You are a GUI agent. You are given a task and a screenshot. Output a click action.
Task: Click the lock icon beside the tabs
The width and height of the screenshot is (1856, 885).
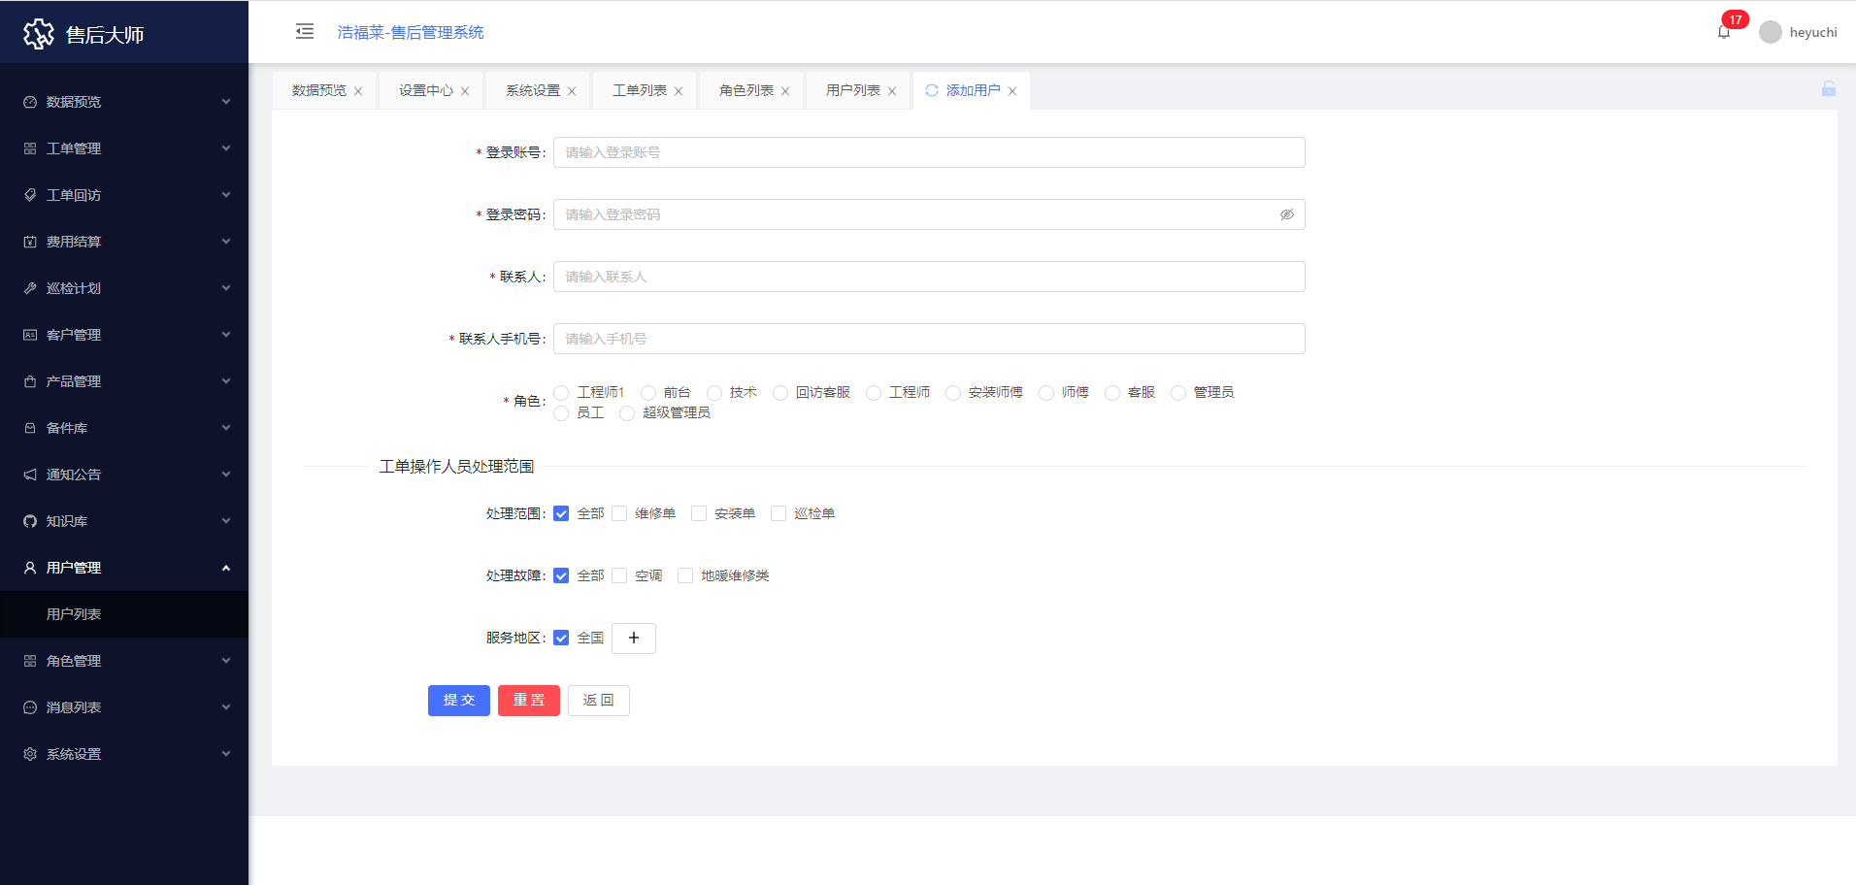tap(1828, 89)
